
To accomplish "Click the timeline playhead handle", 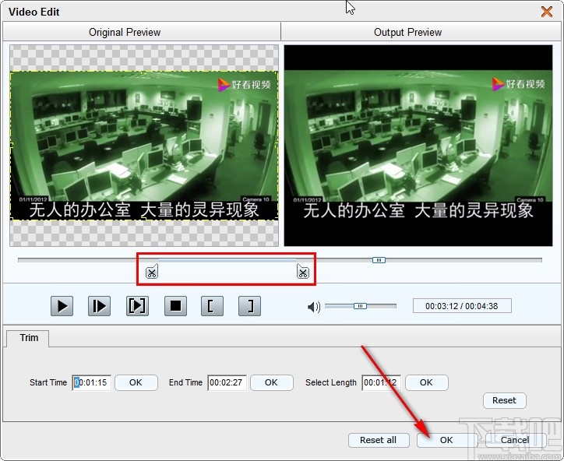I will (379, 259).
